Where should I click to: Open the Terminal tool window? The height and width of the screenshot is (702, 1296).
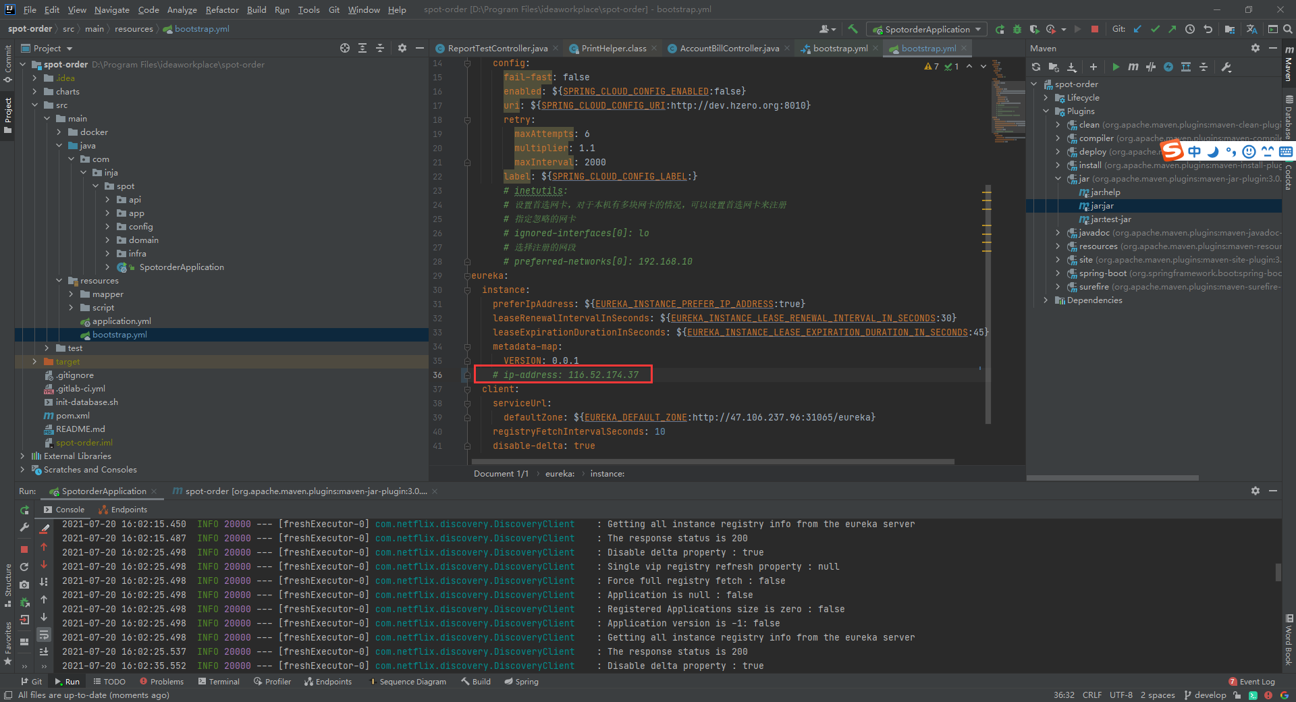pos(219,682)
